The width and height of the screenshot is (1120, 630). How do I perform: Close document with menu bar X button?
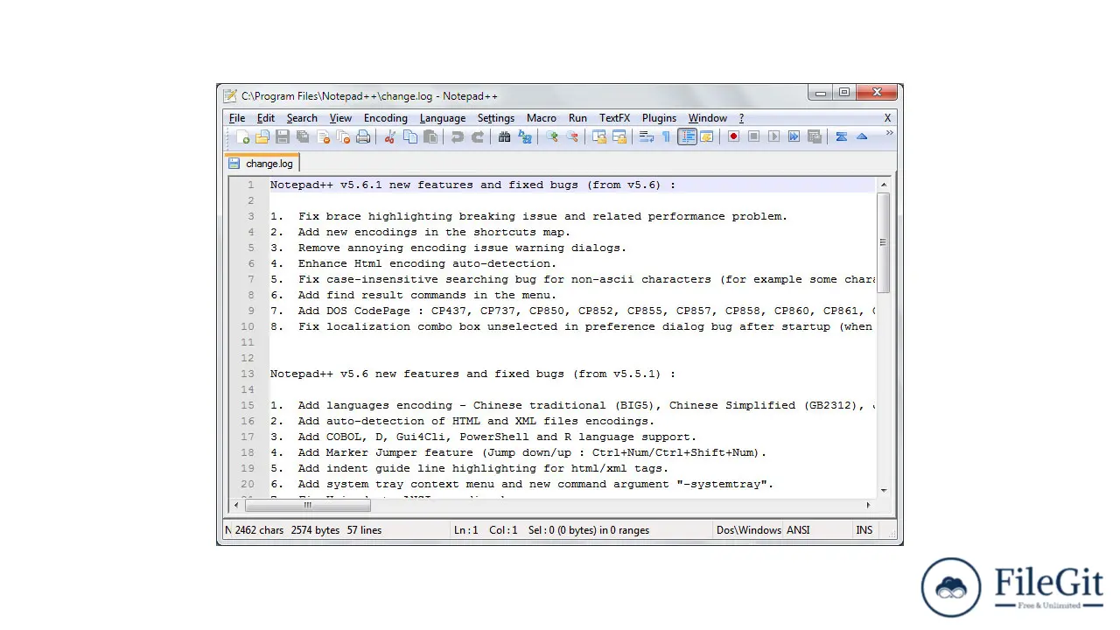pyautogui.click(x=887, y=118)
